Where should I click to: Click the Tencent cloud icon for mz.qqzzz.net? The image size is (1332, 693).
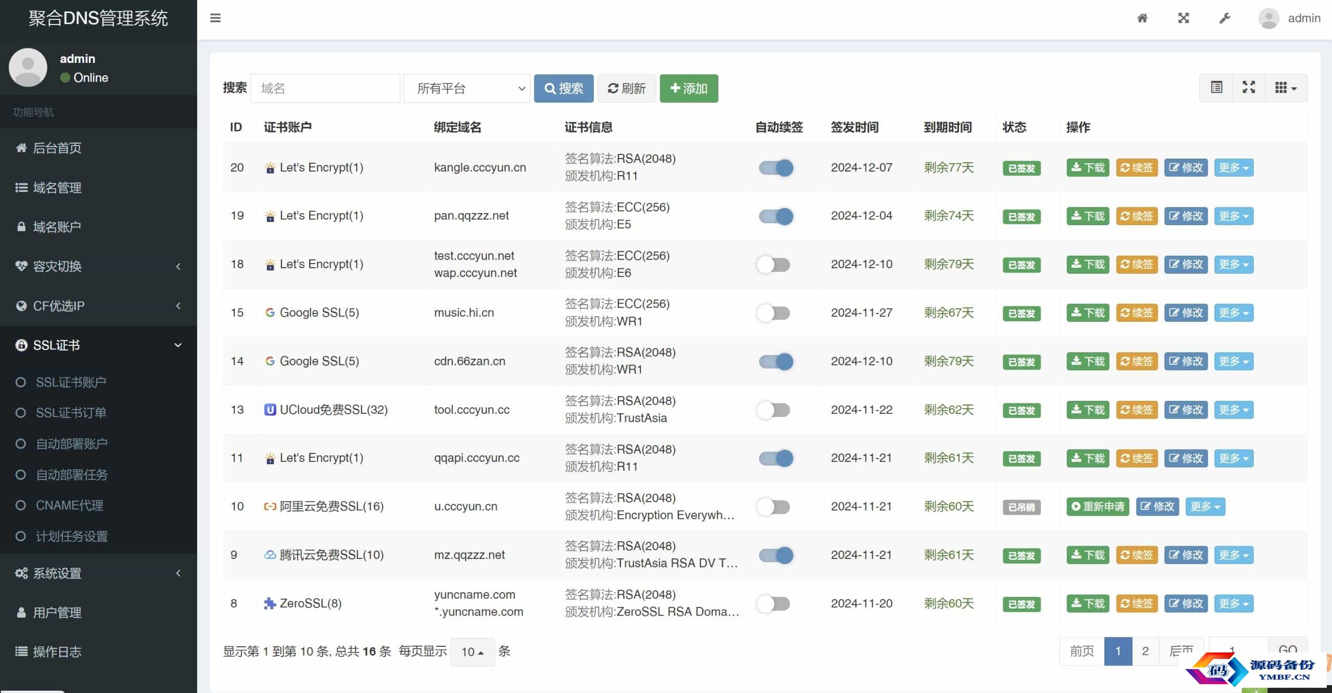[270, 555]
